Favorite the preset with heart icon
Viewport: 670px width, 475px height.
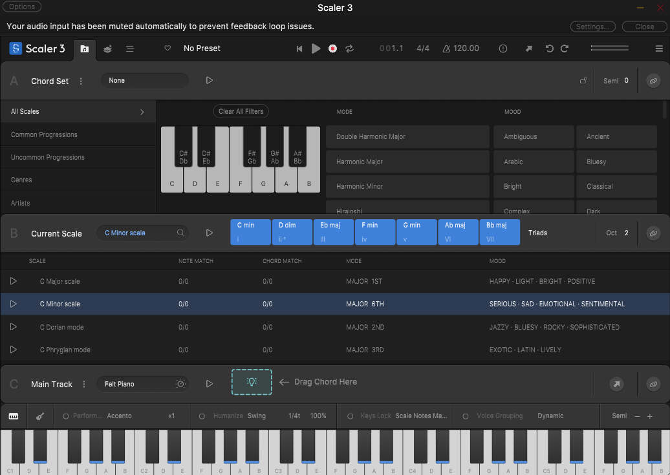pos(167,48)
